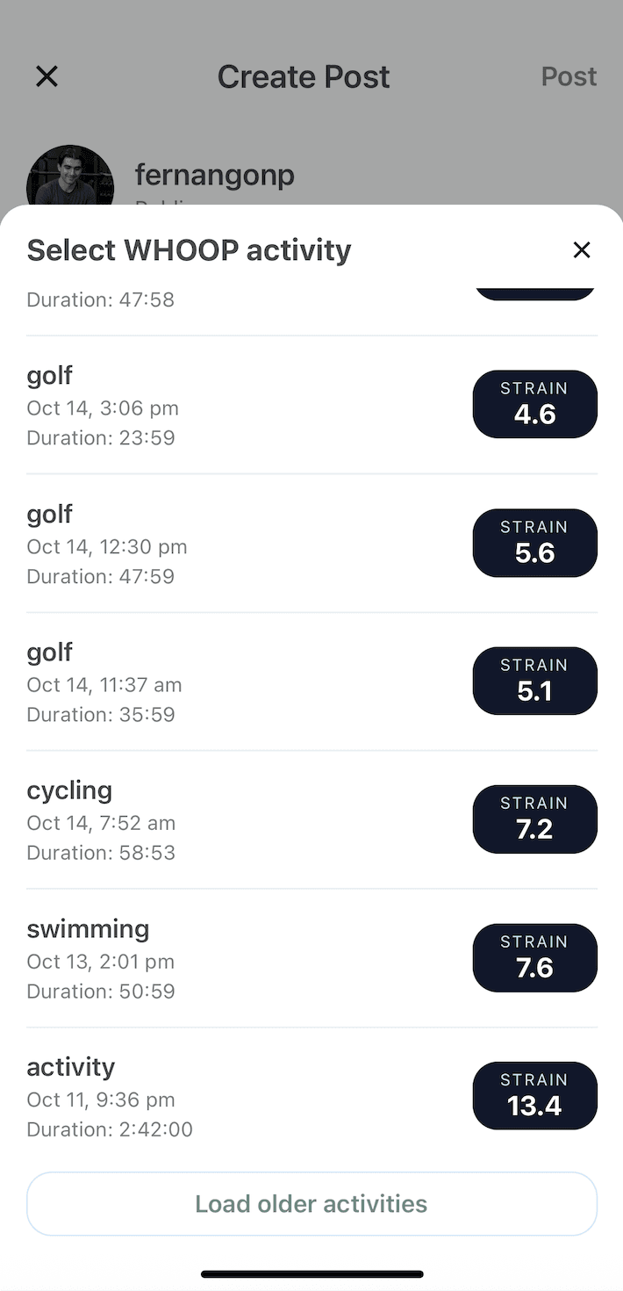Close the Create Post screen

(x=47, y=76)
